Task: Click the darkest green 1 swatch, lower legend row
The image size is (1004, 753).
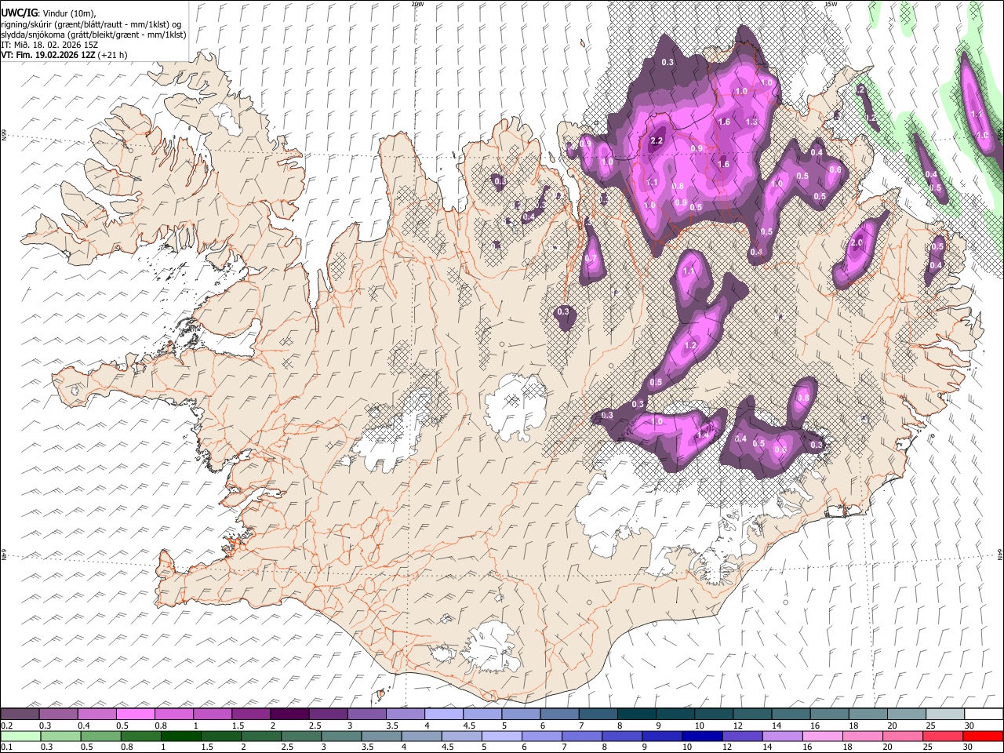Action: click(180, 736)
